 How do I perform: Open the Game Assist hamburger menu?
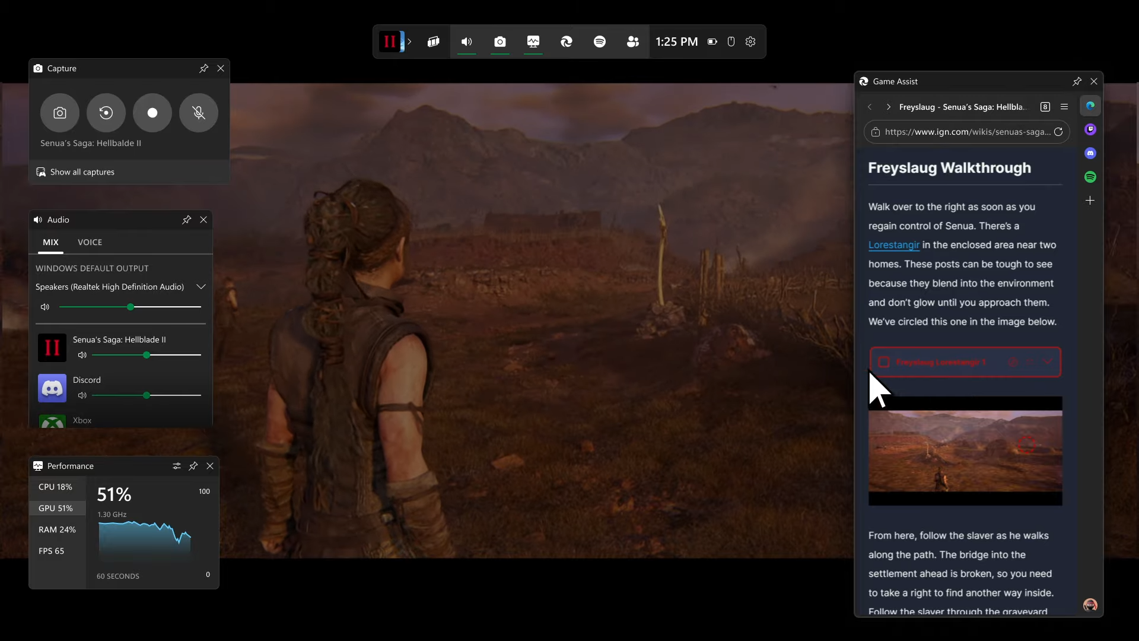[1065, 107]
